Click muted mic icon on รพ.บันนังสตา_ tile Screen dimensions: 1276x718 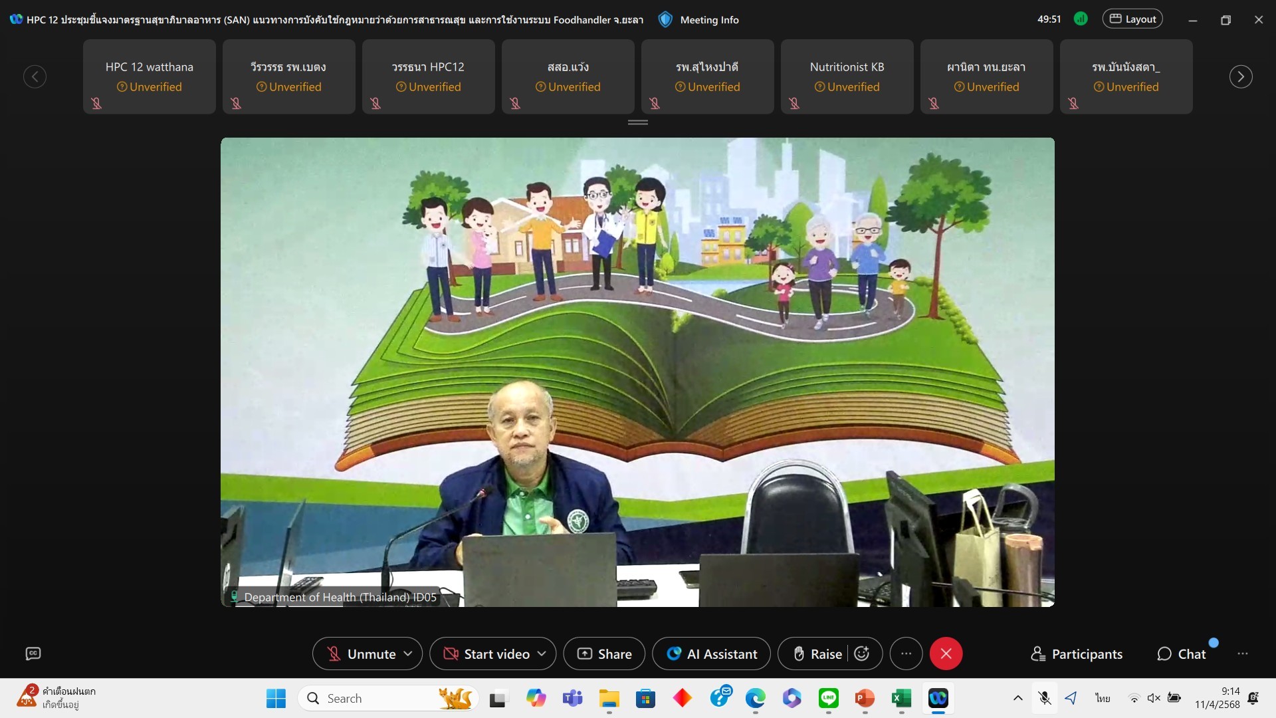1073,103
